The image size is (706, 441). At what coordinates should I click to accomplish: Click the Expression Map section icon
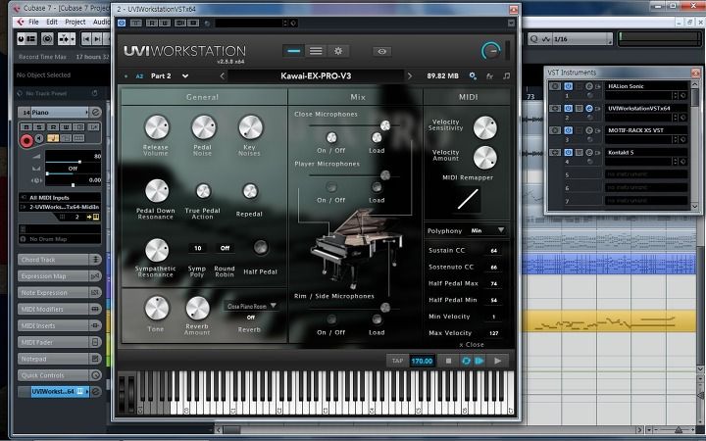[95, 276]
